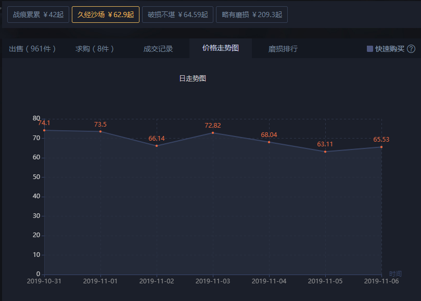Go to the 磨损排行 tab
The image size is (421, 301).
point(283,49)
